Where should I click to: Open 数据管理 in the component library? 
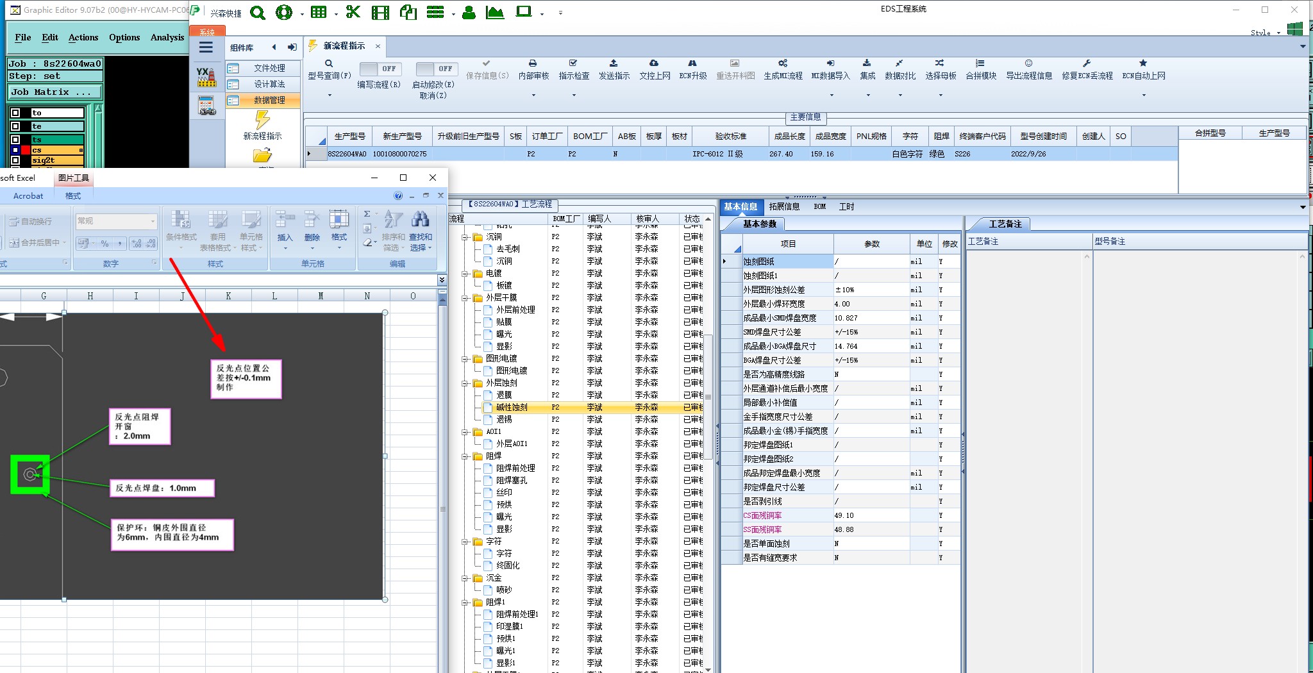click(x=269, y=100)
